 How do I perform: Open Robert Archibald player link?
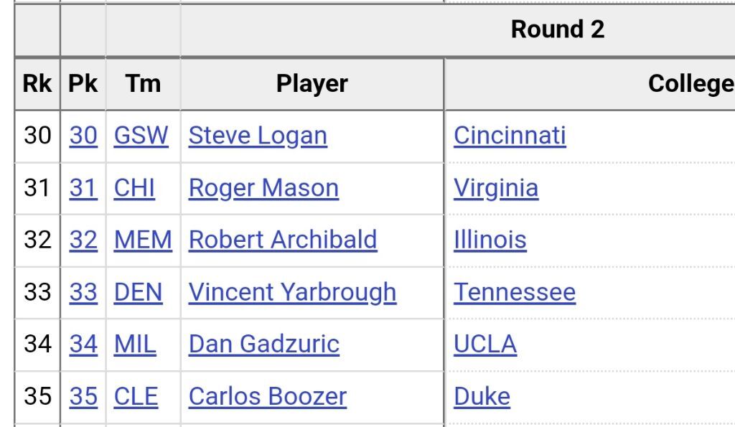point(283,240)
